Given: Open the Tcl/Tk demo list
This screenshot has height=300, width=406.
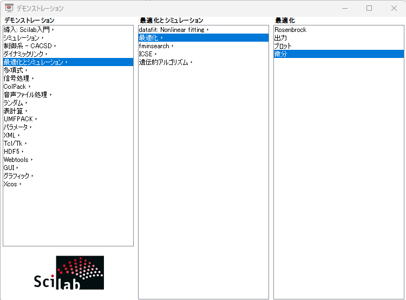Looking at the screenshot, I should click(x=13, y=144).
